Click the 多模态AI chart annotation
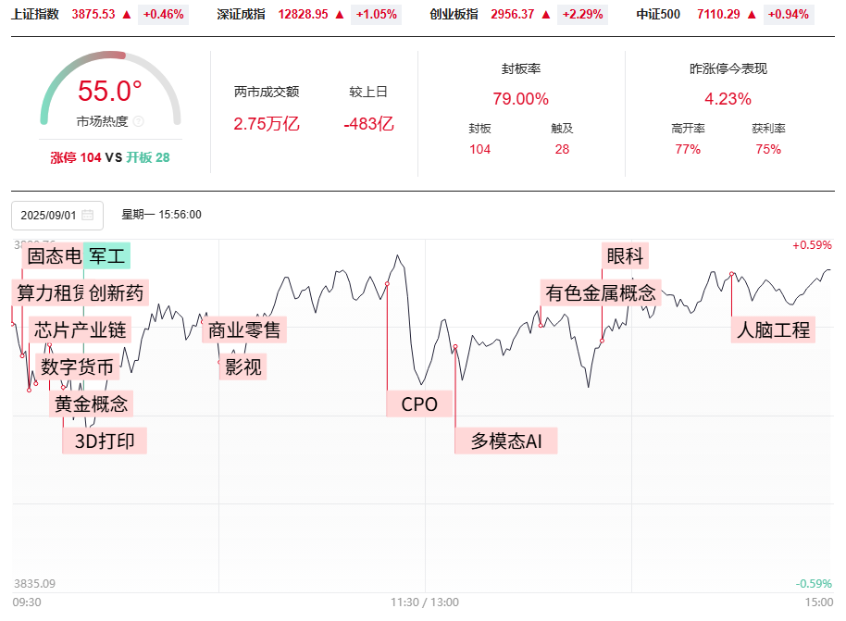Screen dimensions: 846x621 (x=506, y=441)
